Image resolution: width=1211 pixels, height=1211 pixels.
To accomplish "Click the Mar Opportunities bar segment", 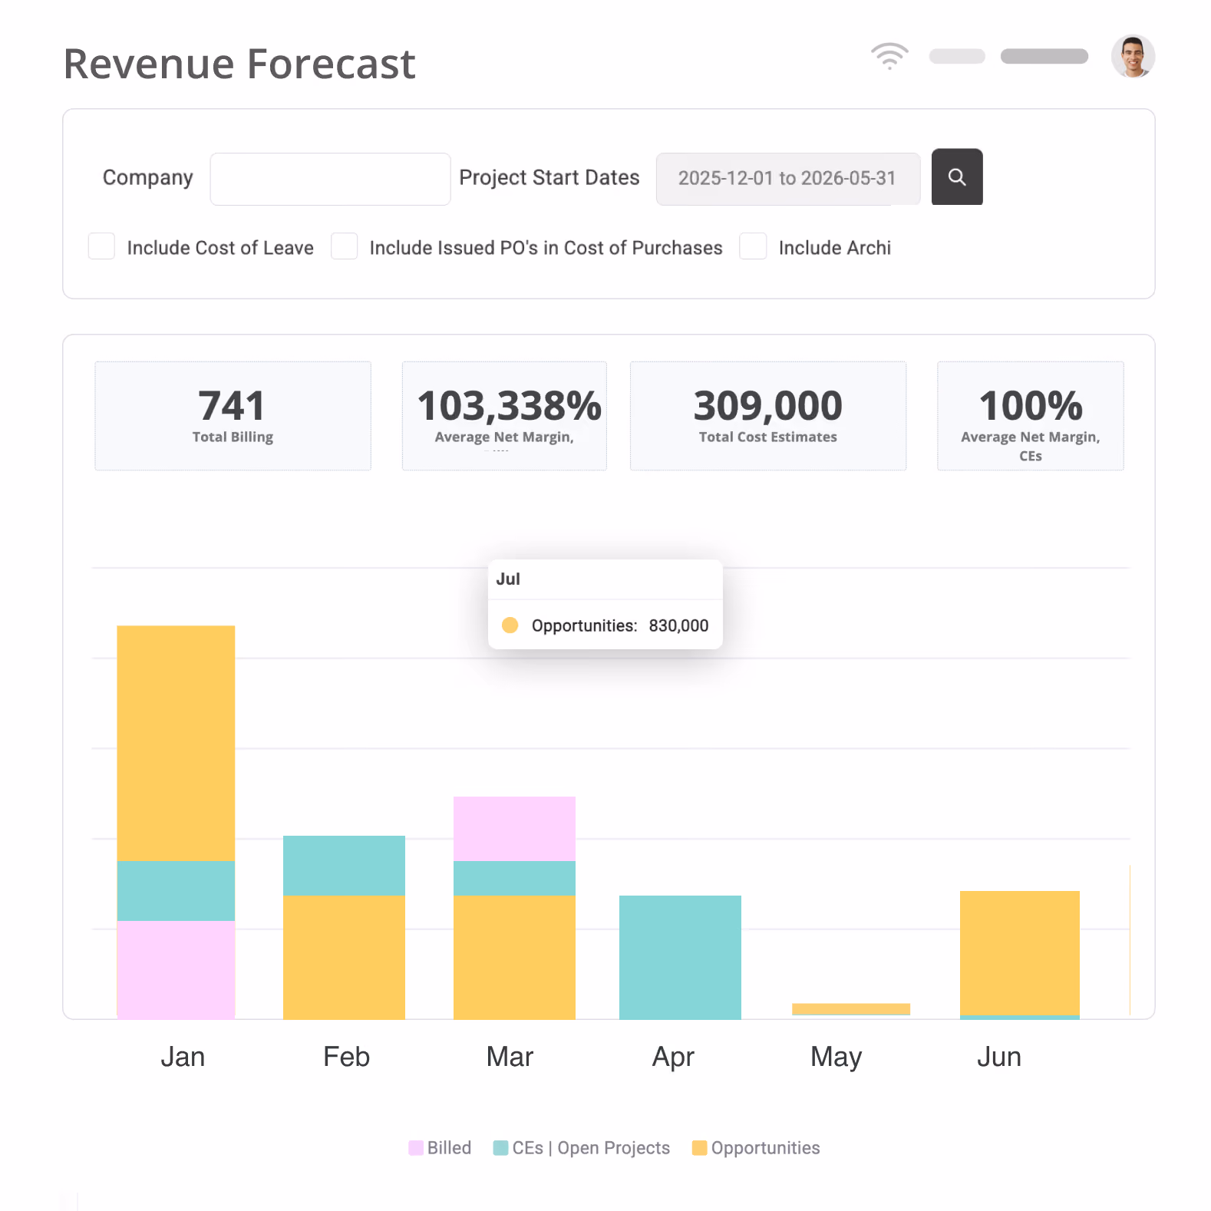I will tap(514, 957).
